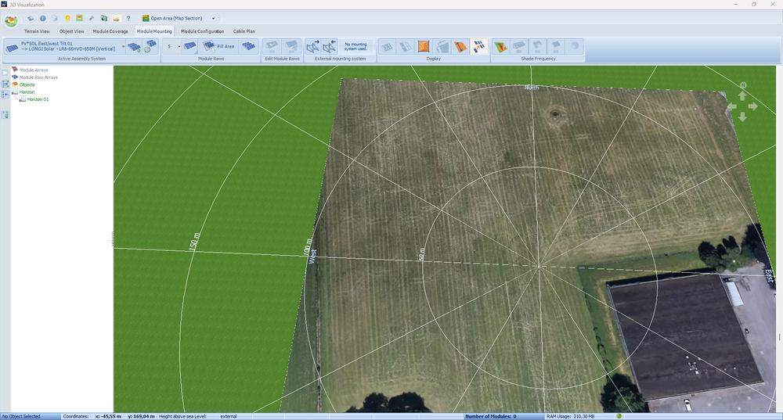Open help with the question mark icon
This screenshot has width=783, height=420.
click(128, 17)
